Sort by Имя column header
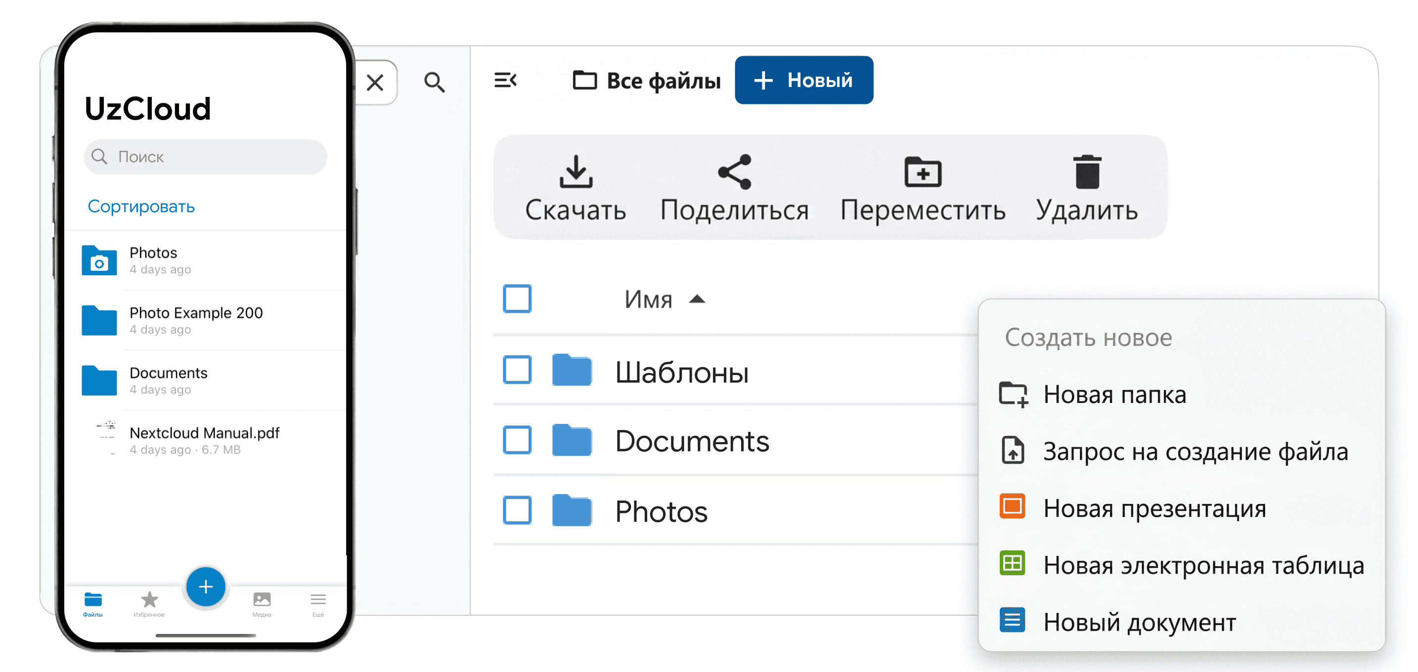Screen dimensions: 1418x672 click(x=665, y=299)
